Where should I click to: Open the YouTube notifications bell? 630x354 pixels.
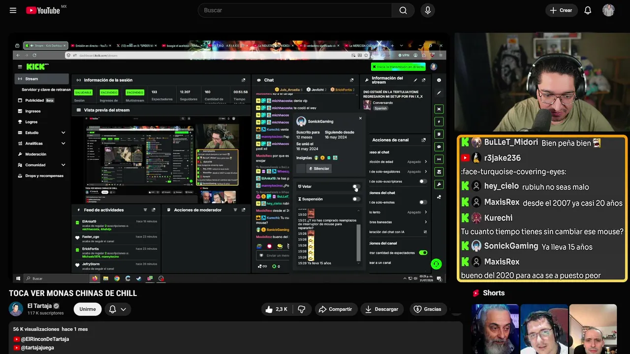(588, 10)
